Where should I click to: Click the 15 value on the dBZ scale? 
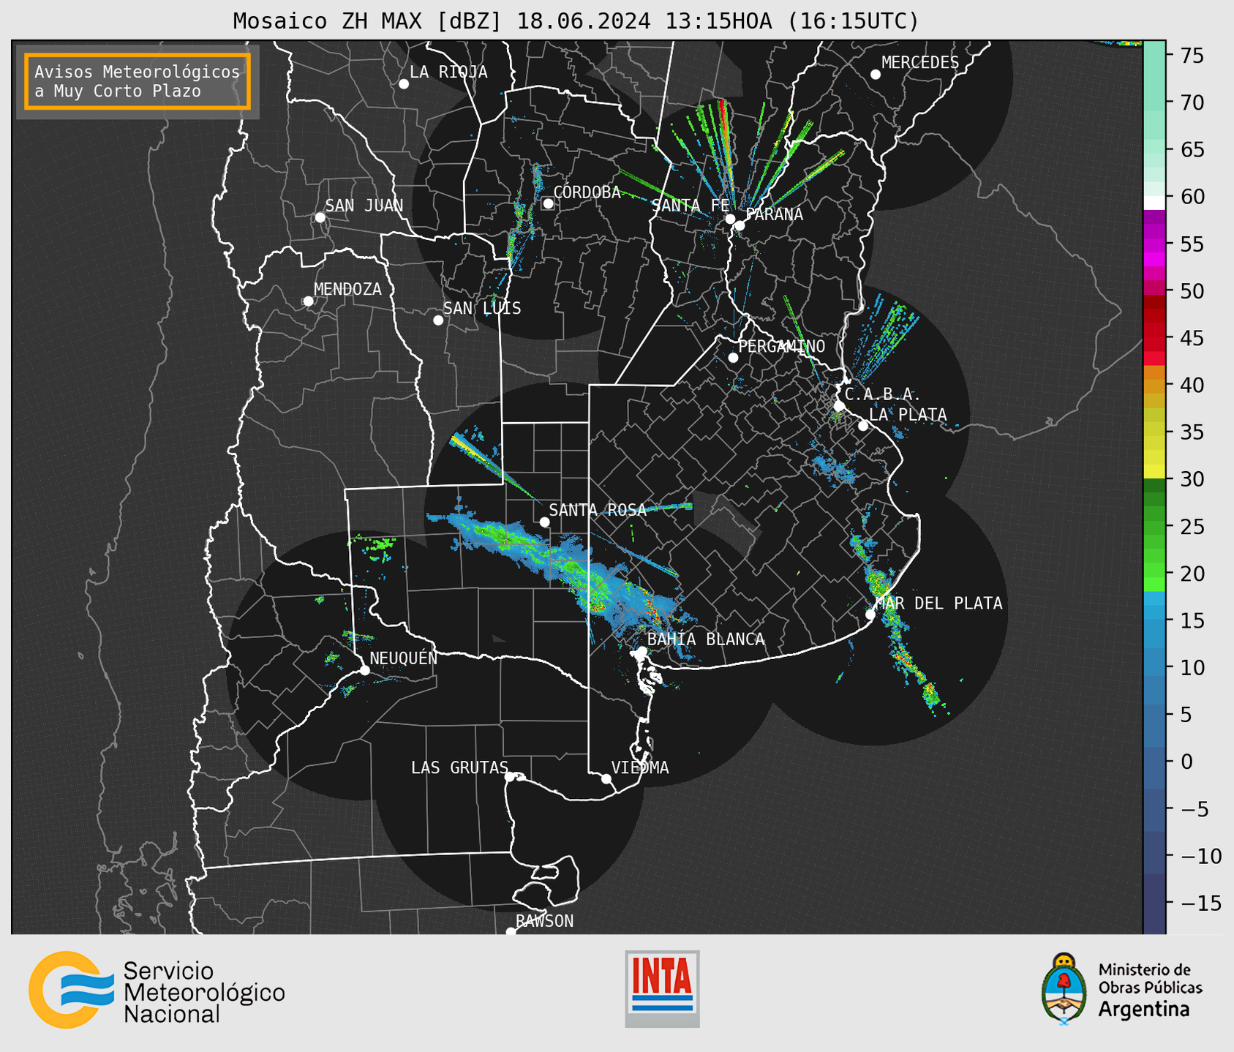click(1192, 620)
